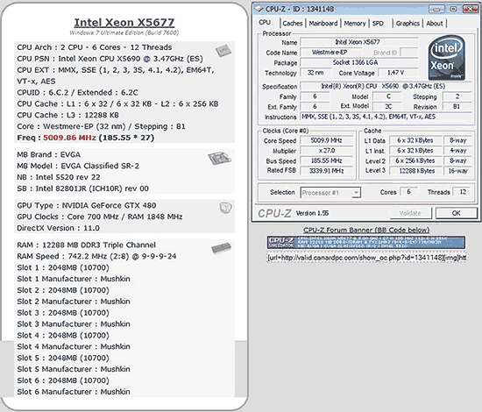Click the Cores count field
Image resolution: width=482 pixels, height=412 pixels.
409,192
